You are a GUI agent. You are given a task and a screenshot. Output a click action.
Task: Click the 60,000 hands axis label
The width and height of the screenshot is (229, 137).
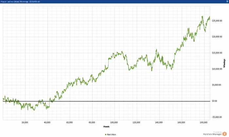[69, 123]
